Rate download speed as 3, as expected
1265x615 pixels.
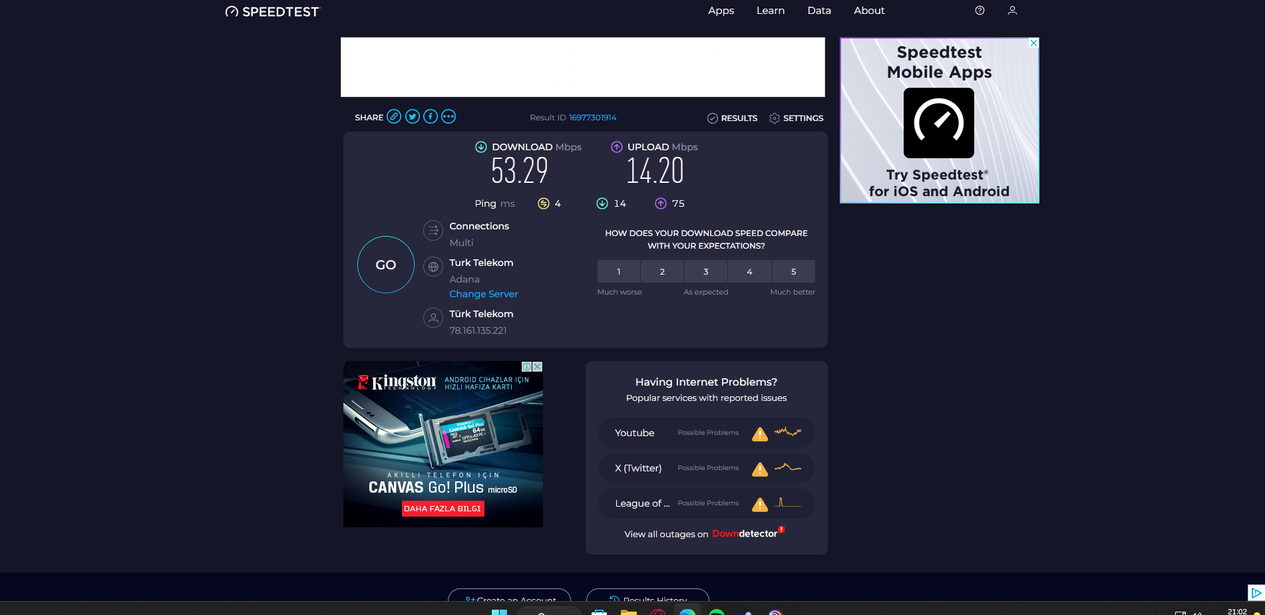pyautogui.click(x=706, y=271)
